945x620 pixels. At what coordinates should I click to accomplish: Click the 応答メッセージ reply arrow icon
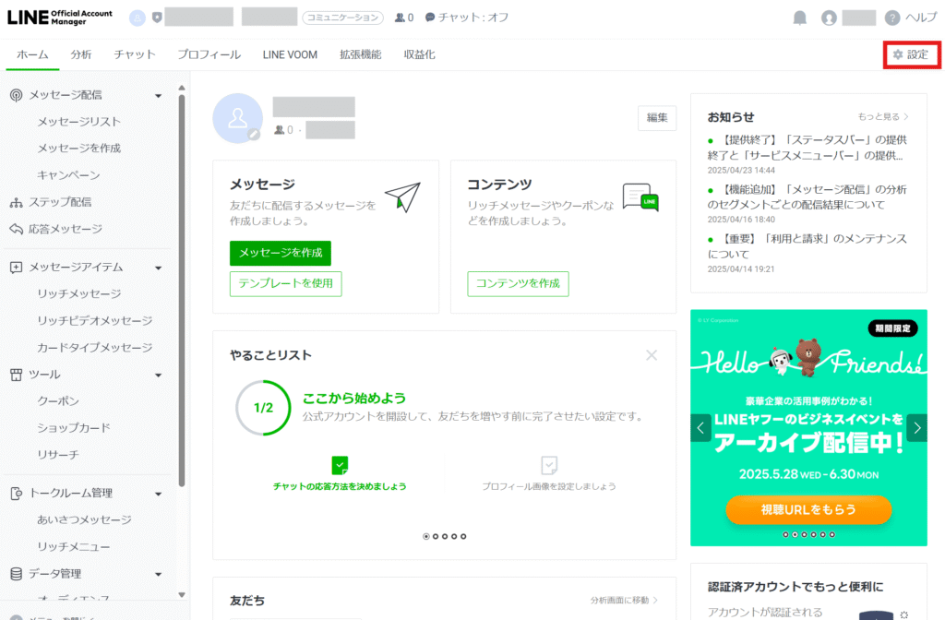pos(17,229)
